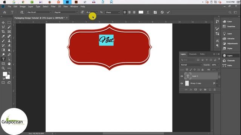Right align the text
The width and height of the screenshot is (241, 135).
134,12
